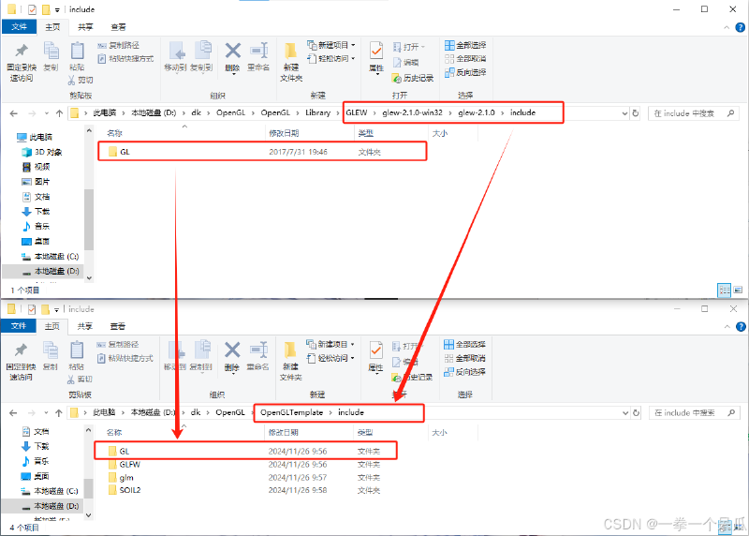The width and height of the screenshot is (749, 536).
Task: Open Easy access (轻松访问) dropdown in top window
Action: 331,58
